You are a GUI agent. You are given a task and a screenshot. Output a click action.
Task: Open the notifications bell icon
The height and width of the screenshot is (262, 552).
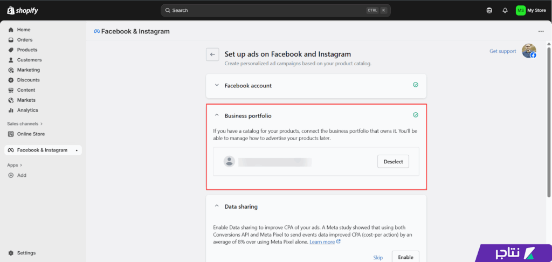[x=505, y=10]
